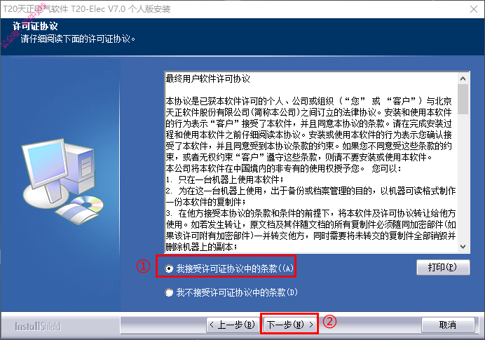Click the scrollbar track below the thumb
This screenshot has height=340, width=485.
click(463, 178)
